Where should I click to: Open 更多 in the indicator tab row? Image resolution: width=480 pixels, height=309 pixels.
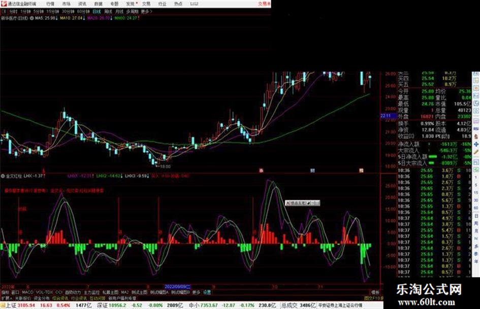click(196, 292)
